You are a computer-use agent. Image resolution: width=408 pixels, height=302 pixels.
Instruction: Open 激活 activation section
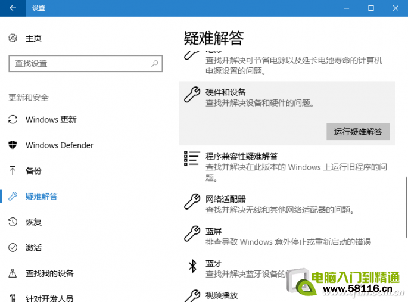(x=33, y=248)
